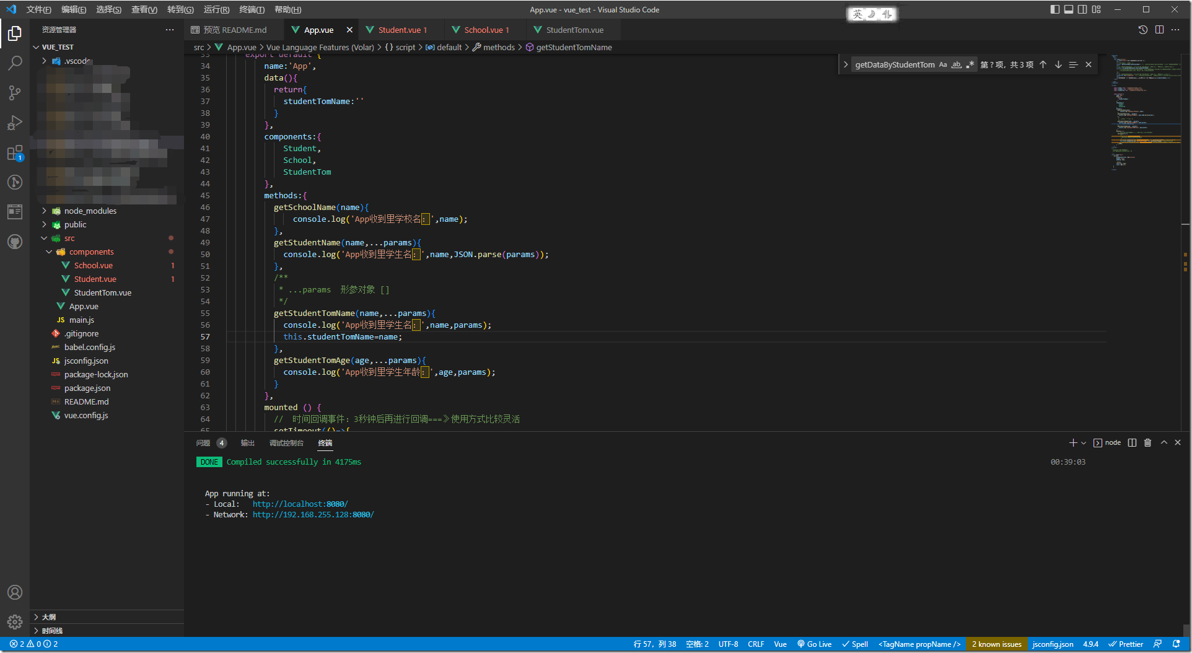Toggle Match Whole Word in find widget
The image size is (1192, 653).
click(957, 64)
